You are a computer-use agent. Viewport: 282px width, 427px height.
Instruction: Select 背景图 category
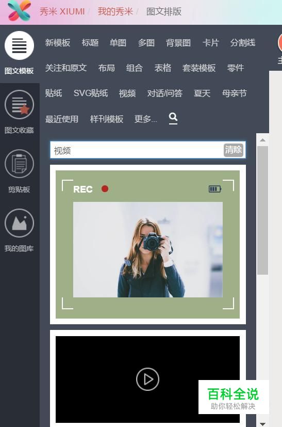point(178,42)
